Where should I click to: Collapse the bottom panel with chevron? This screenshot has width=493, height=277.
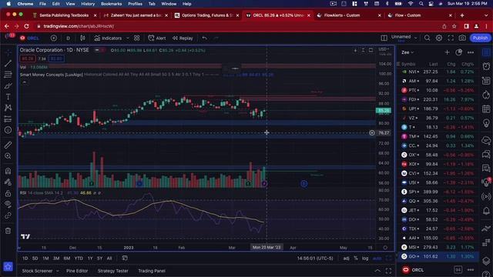click(x=377, y=271)
